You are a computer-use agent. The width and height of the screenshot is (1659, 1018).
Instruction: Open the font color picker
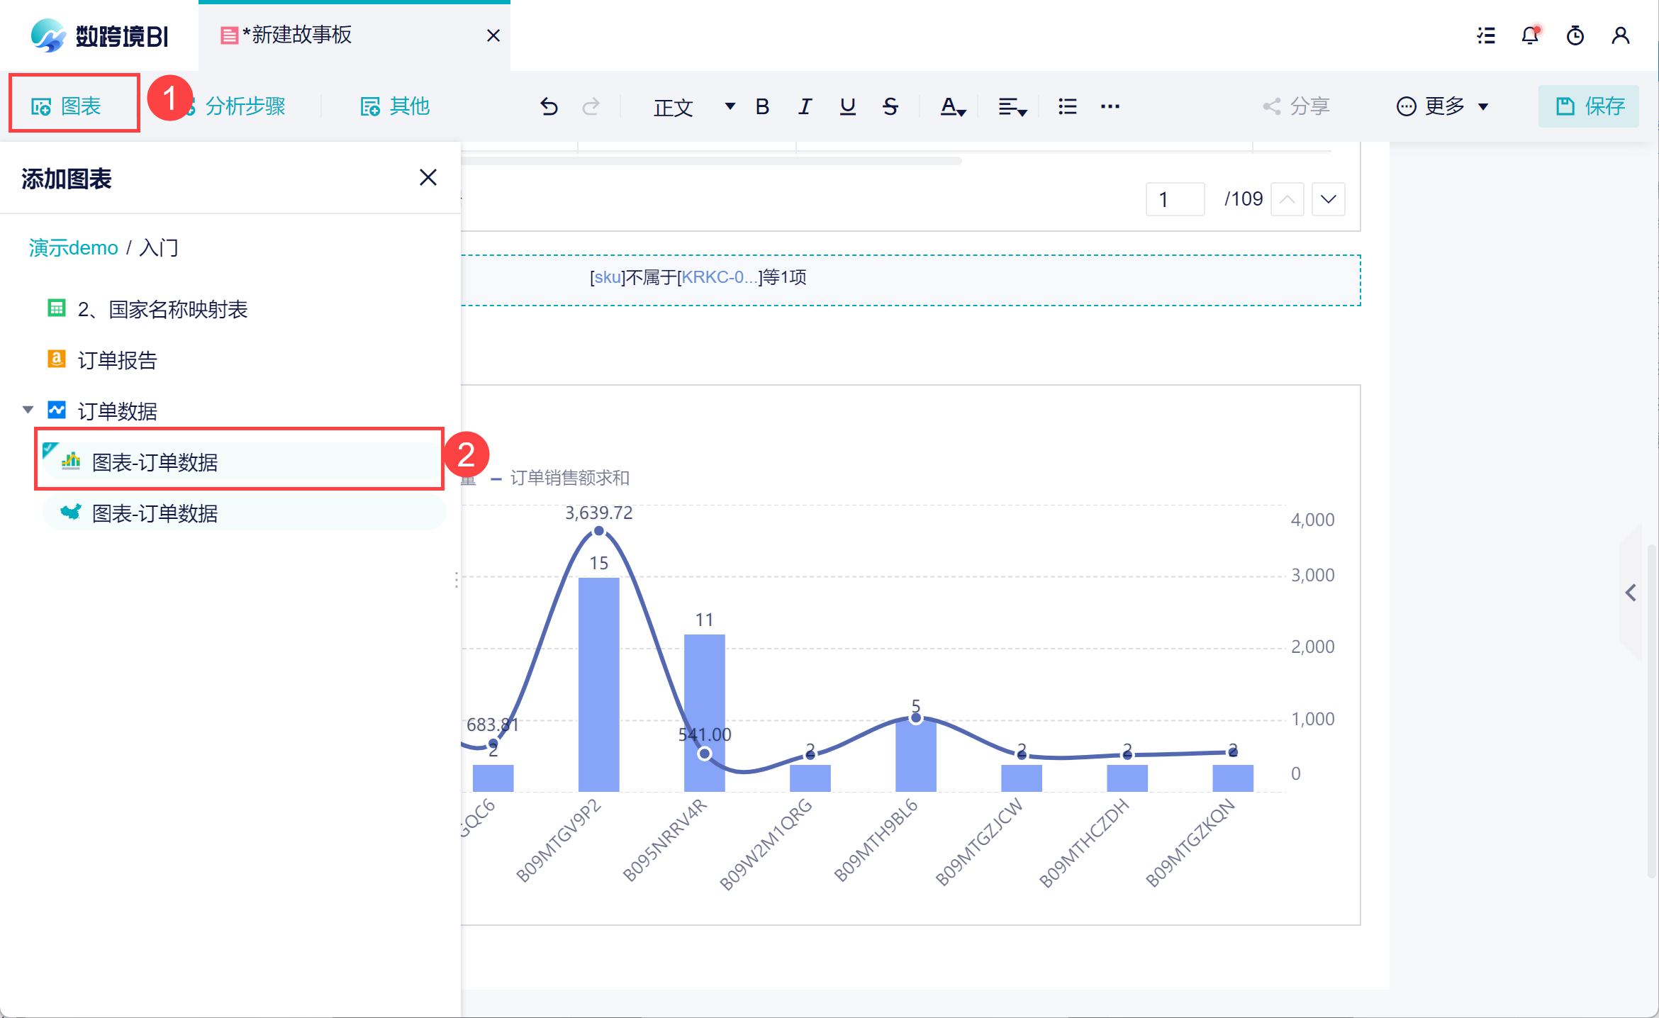952,107
